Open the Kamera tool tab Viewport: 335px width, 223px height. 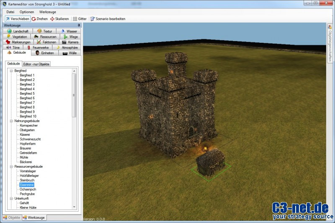pos(70,42)
